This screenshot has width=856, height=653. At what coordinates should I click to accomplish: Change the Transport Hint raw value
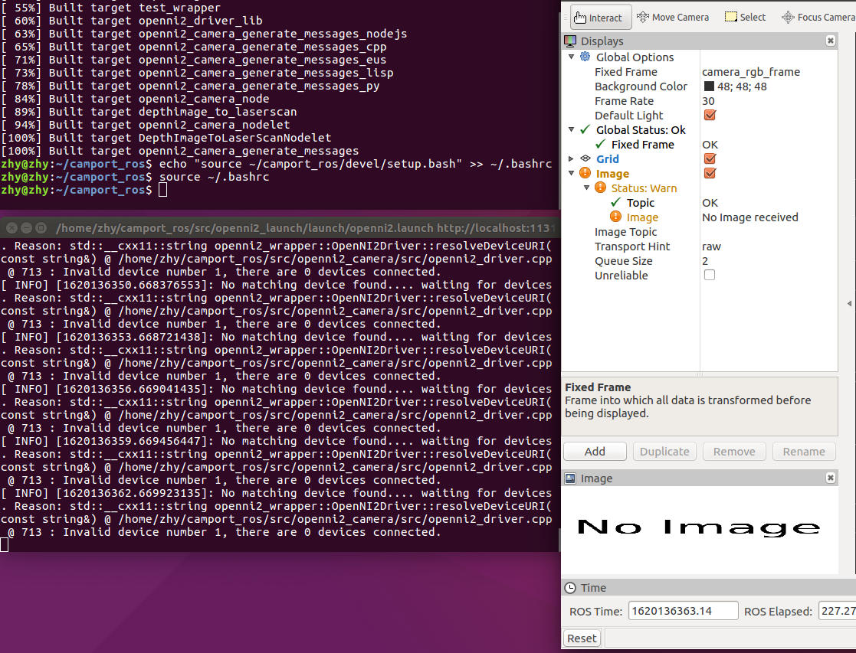point(711,247)
